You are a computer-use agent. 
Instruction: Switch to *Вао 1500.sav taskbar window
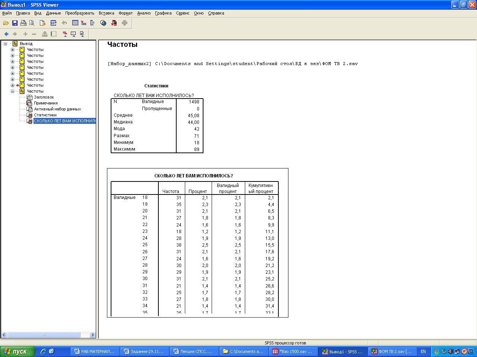pos(293,351)
